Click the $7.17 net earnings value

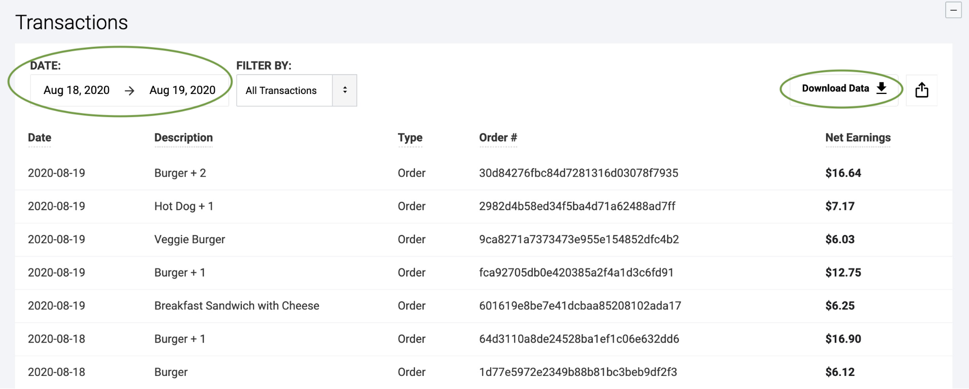(840, 206)
